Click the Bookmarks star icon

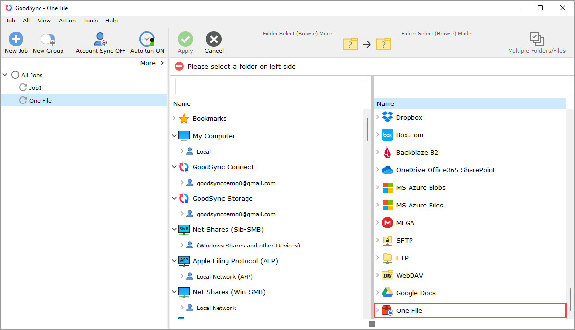pos(184,119)
